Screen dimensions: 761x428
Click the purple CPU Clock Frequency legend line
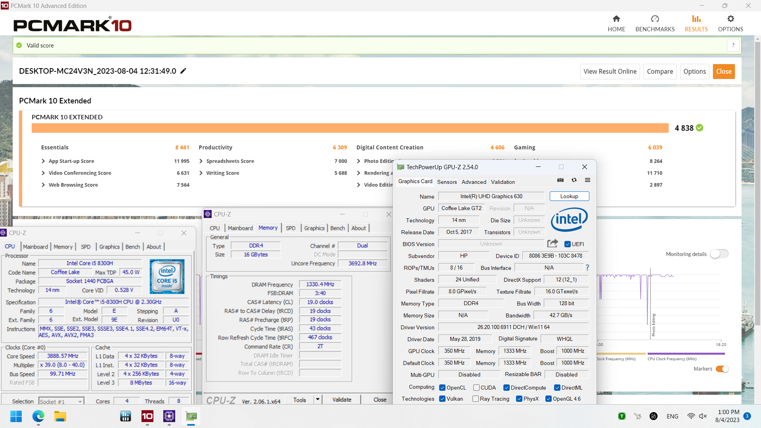[x=686, y=353]
